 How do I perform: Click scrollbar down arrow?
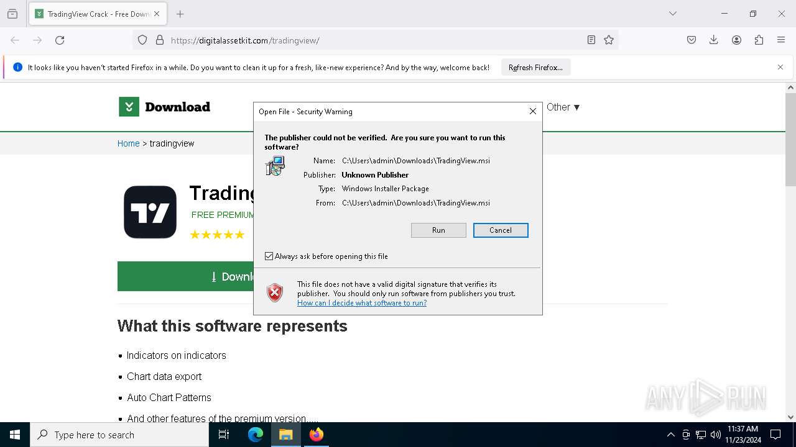[790, 417]
